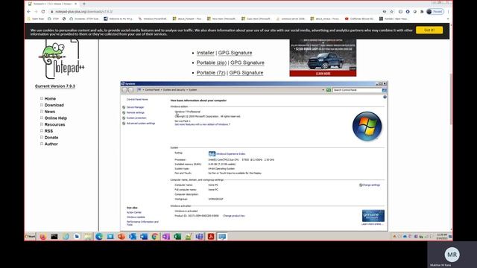
Task: Click the Change product key link
Action: click(x=234, y=216)
